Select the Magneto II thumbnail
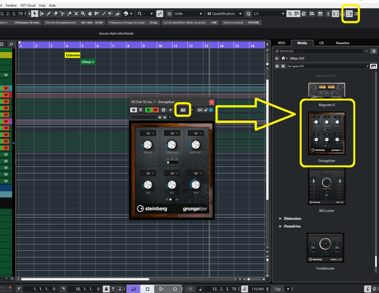The width and height of the screenshot is (379, 293). pos(327,90)
